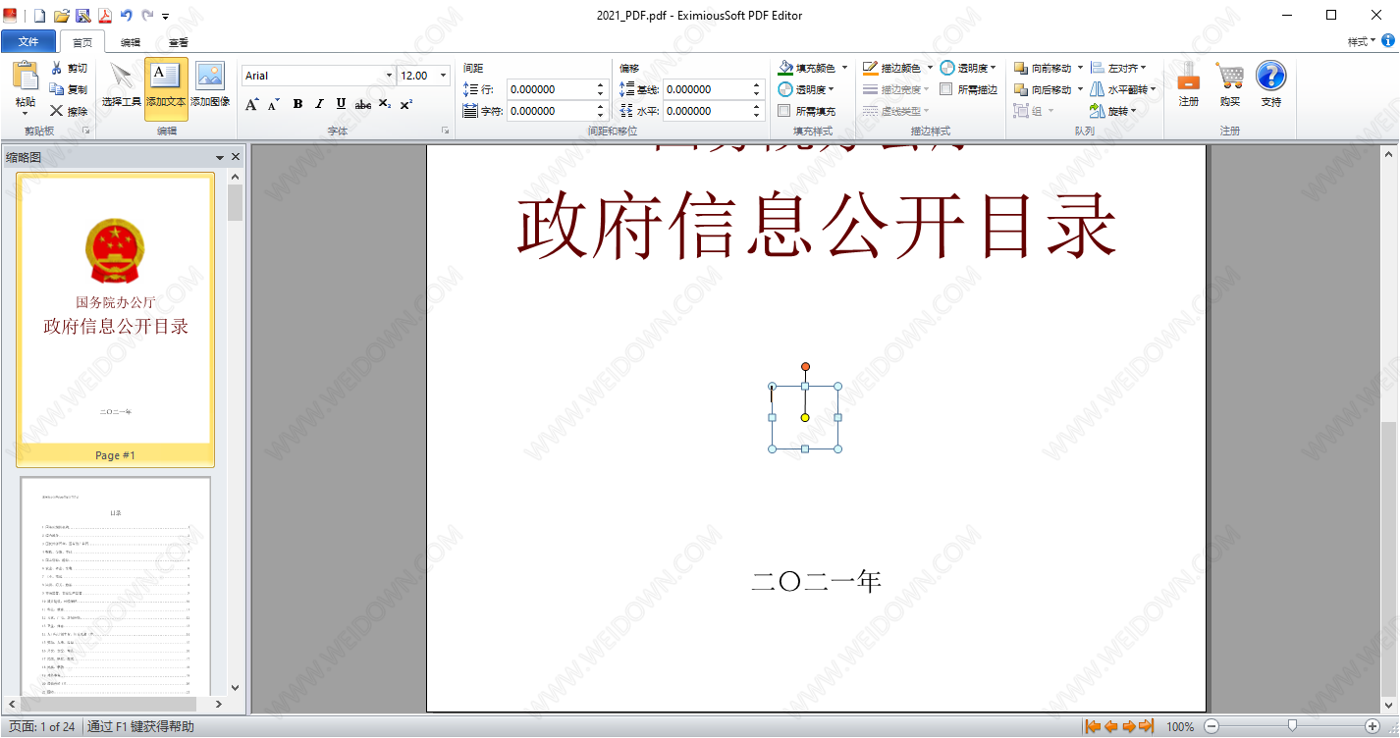The width and height of the screenshot is (1400, 738).
Task: Click the 购买 shopping cart icon
Action: point(1230,77)
